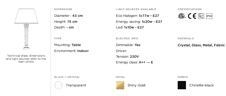Click the CE certification mark
226x96 pixels.
pos(192,16)
